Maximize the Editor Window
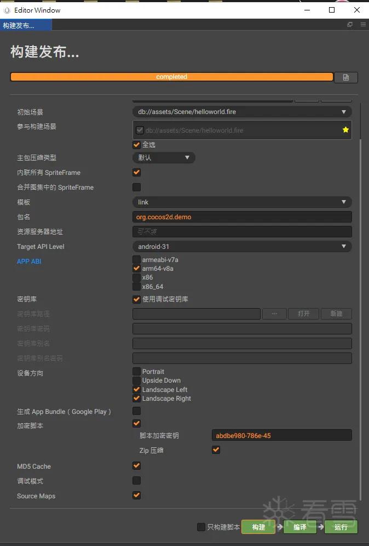The height and width of the screenshot is (546, 369). tap(332, 10)
